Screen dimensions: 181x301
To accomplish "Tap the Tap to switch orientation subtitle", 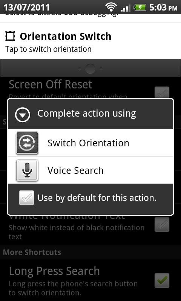I will 48,49.
